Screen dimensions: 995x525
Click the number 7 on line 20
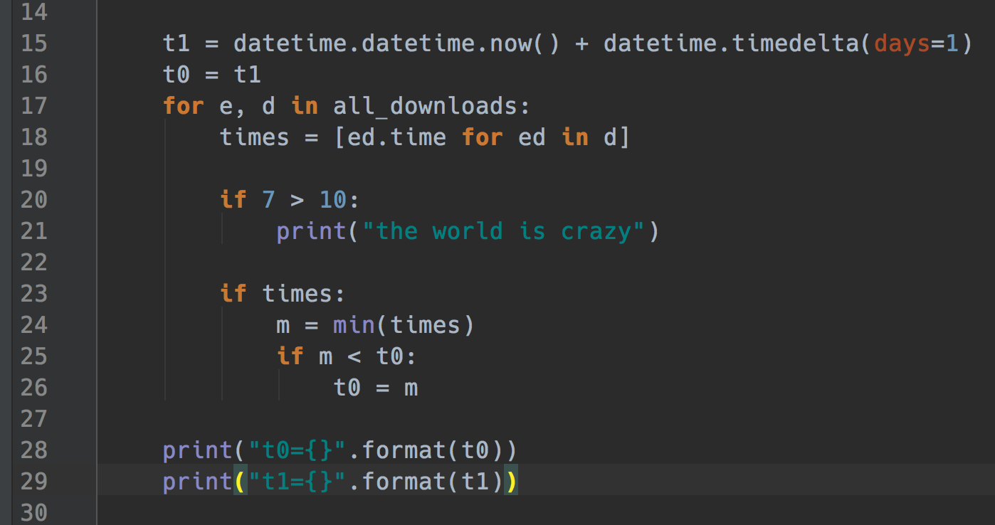268,200
